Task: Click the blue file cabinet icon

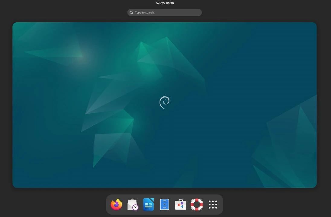Action: coord(165,205)
